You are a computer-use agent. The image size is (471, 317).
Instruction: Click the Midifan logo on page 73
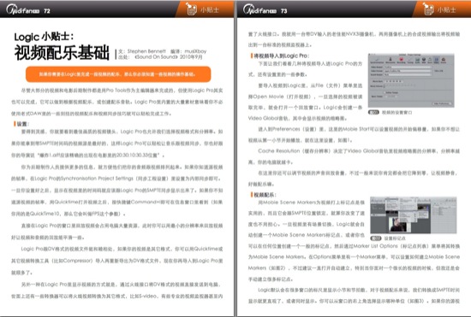click(x=259, y=10)
